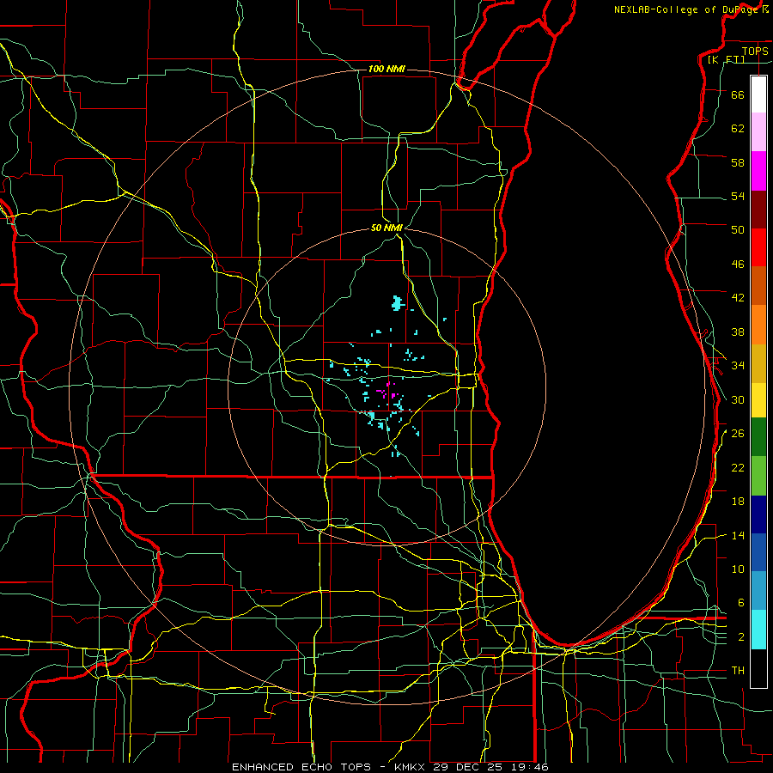Click the '46' legend value
Screen dimensions: 773x773
point(738,265)
